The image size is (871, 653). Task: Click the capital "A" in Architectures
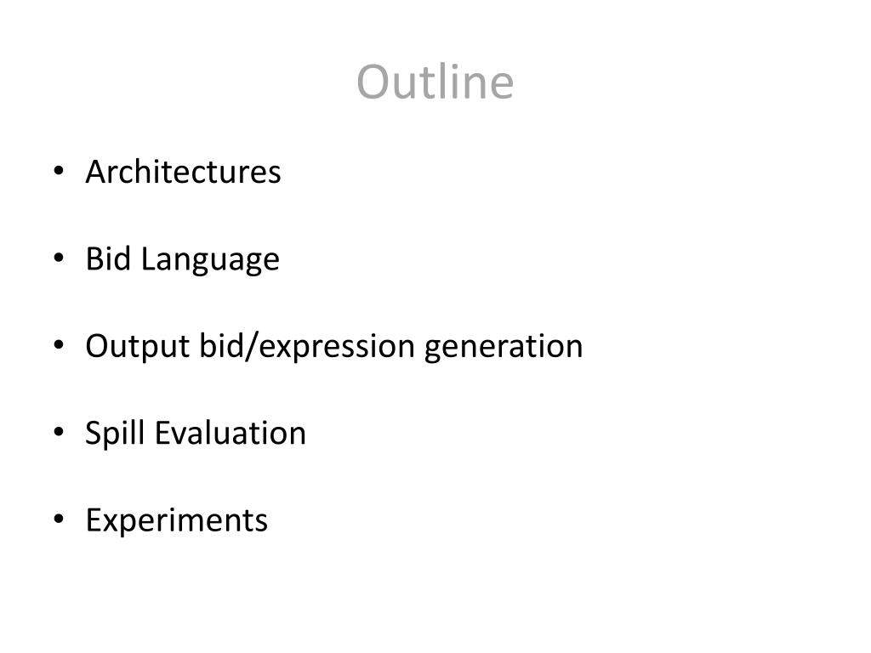[96, 172]
